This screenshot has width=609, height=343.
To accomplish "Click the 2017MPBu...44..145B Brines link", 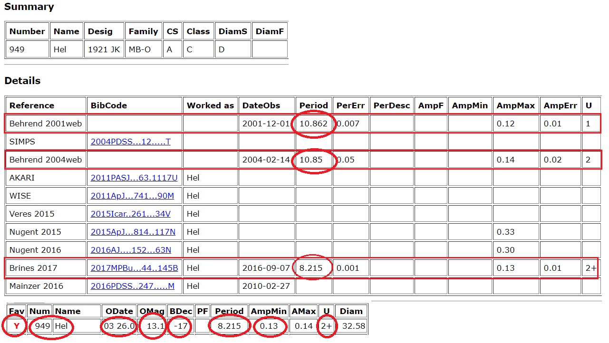I will click(x=134, y=268).
